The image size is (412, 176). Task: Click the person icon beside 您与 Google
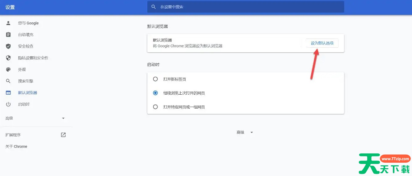8,23
